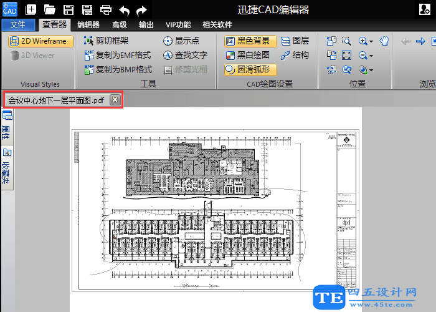Click the zoom window magnifier icon
The height and width of the screenshot is (312, 436).
coord(346,41)
